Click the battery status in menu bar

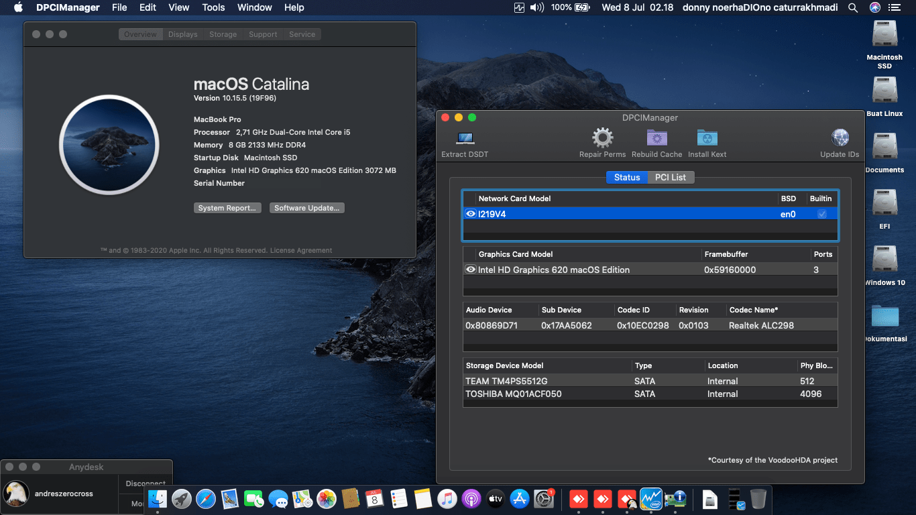570,7
